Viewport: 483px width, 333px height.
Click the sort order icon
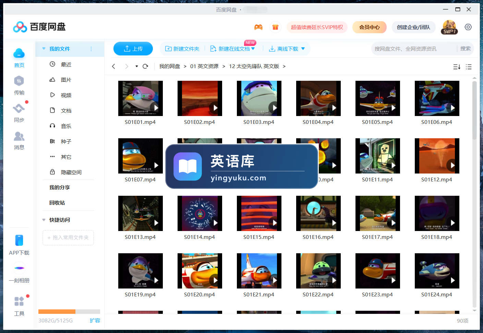click(x=457, y=67)
